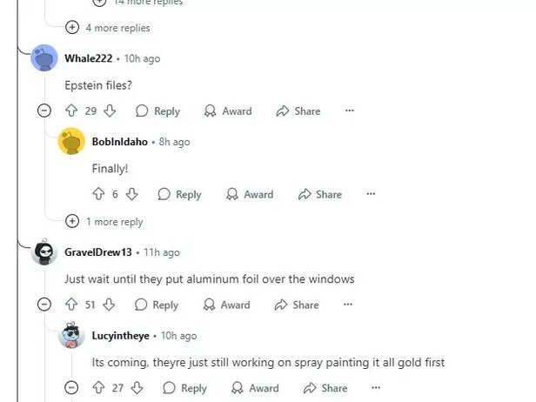The image size is (536, 402).
Task: Upvote Lucyintheye's spray painting comment
Action: (x=98, y=388)
